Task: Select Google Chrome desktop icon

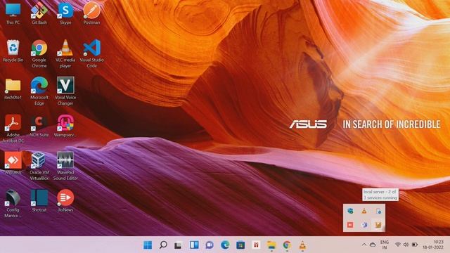Action: (x=39, y=54)
